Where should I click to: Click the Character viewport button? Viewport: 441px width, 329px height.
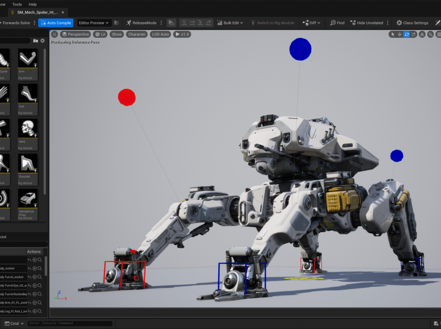coord(136,34)
